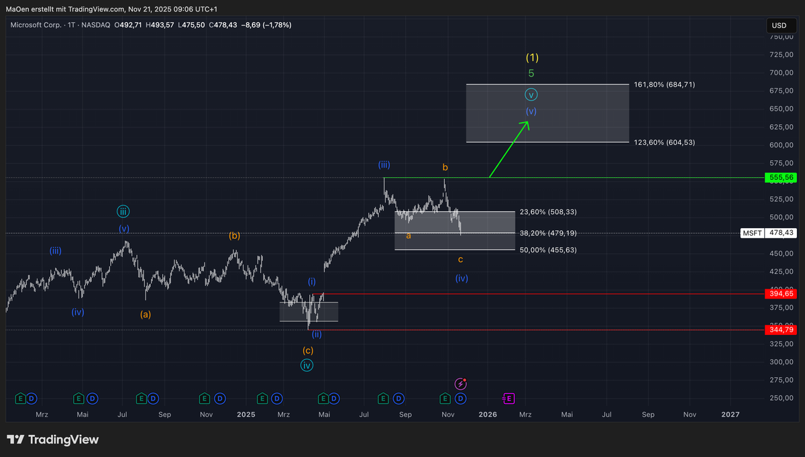Select the green projection arrow
805x457 pixels.
pyautogui.click(x=511, y=148)
